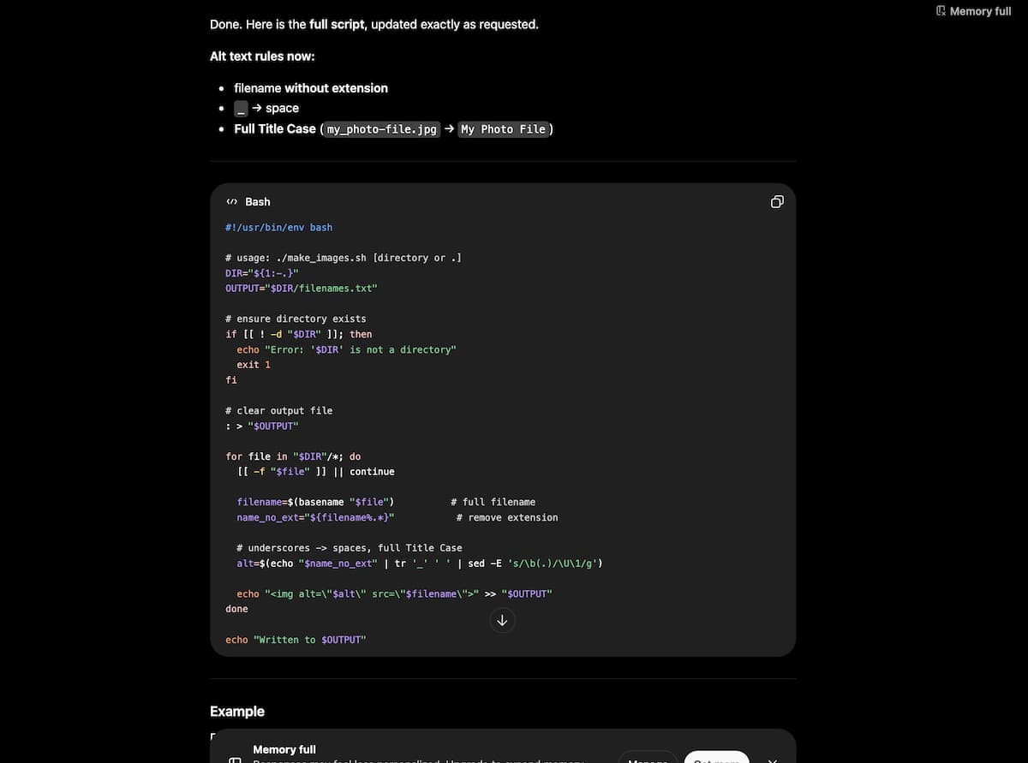Click the 'OUTPUT="$DIR/filenames.txt"' line
1028x763 pixels.
coord(302,289)
